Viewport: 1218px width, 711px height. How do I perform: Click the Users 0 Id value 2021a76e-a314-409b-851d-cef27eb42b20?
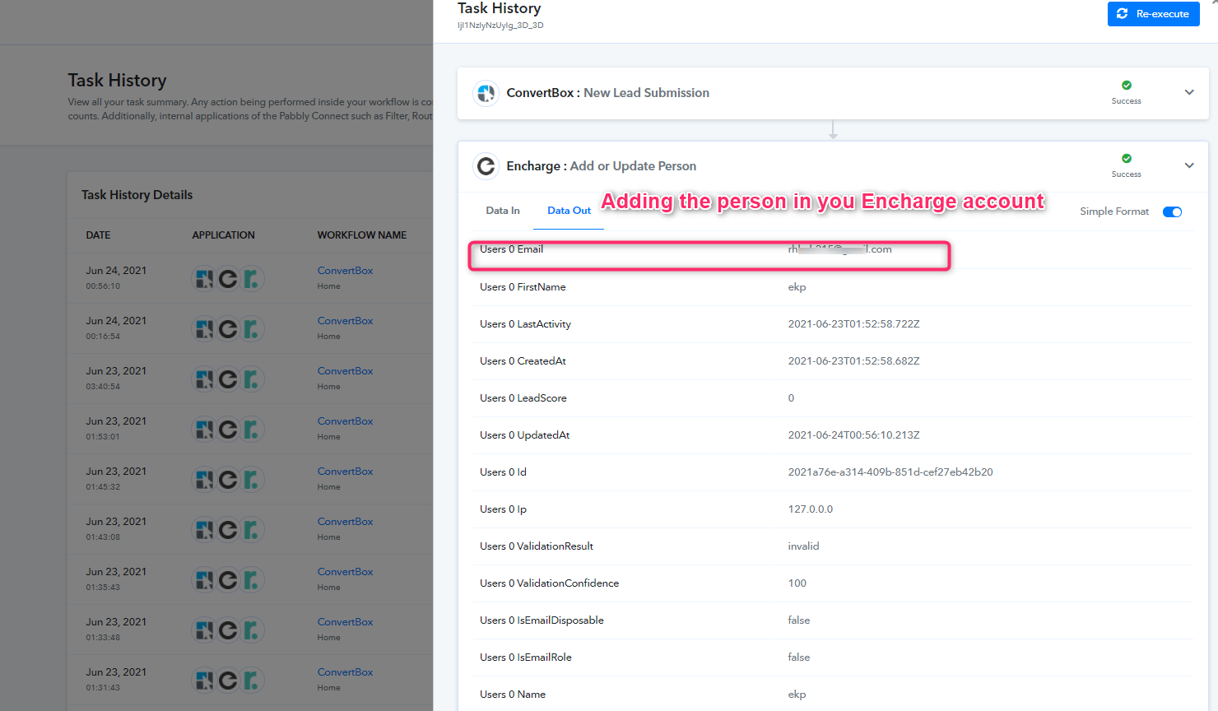[x=890, y=472]
